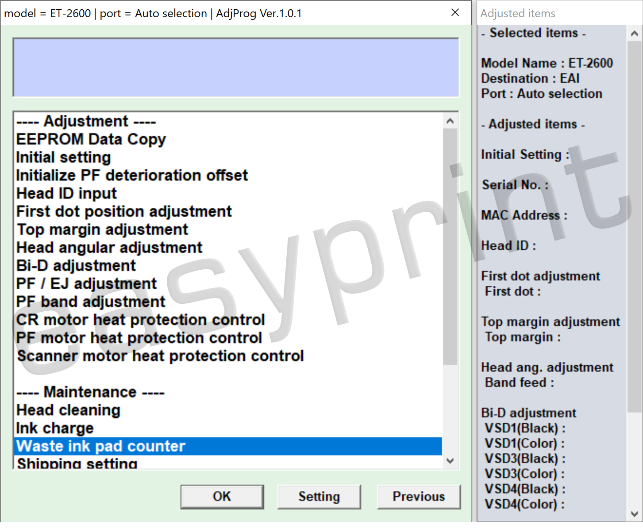Click VSD4(Color) label
Viewport: 643px width, 528px height.
click(x=524, y=505)
